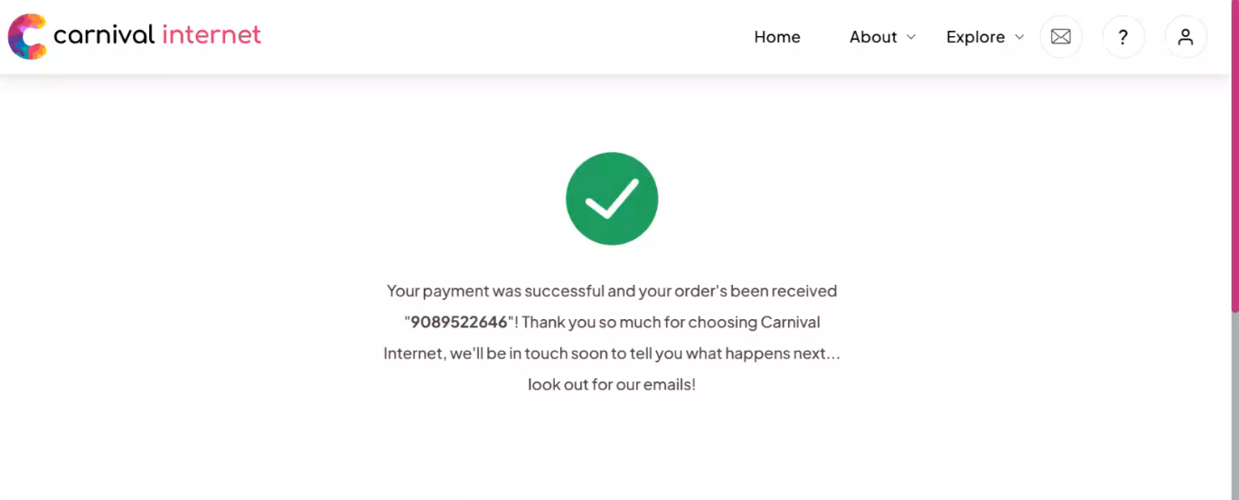Image resolution: width=1239 pixels, height=500 pixels.
Task: Click the pink scrollbar track above thumb
Action: [x=1234, y=156]
